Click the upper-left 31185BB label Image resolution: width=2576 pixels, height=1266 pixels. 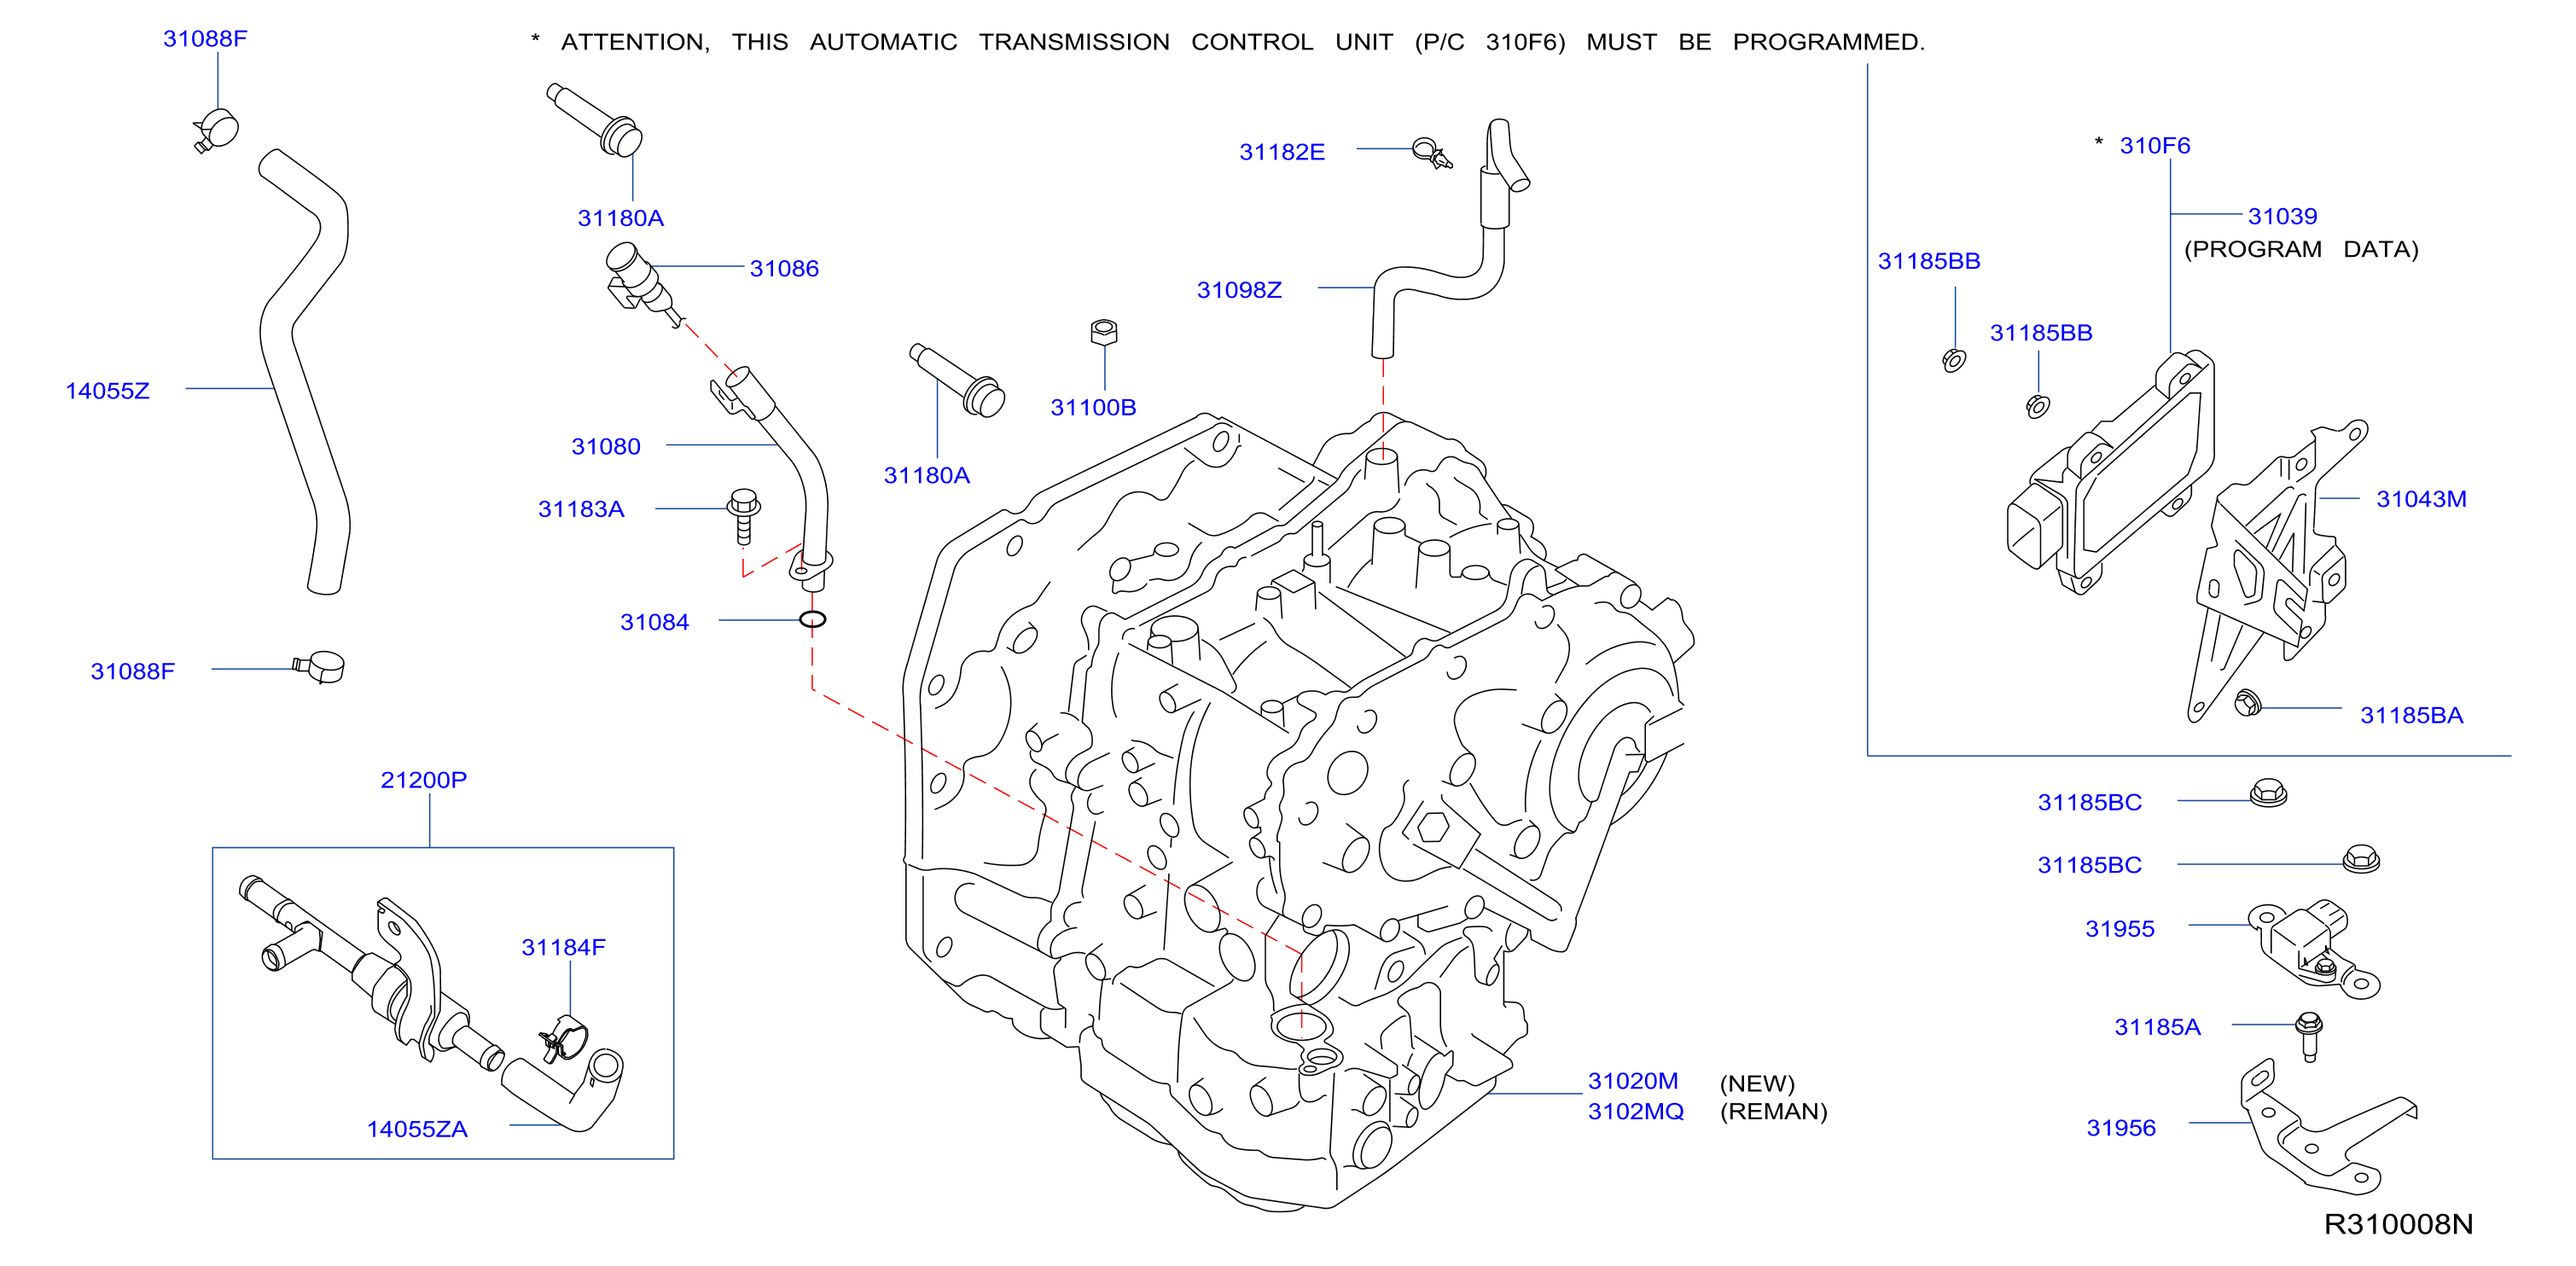coord(1928,261)
